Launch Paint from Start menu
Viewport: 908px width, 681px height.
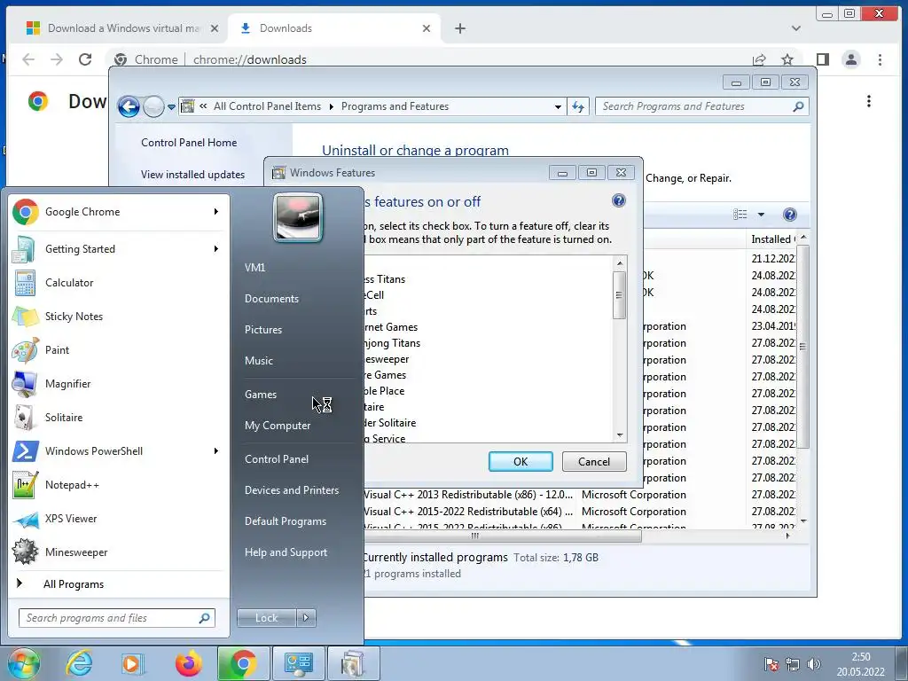pos(118,349)
